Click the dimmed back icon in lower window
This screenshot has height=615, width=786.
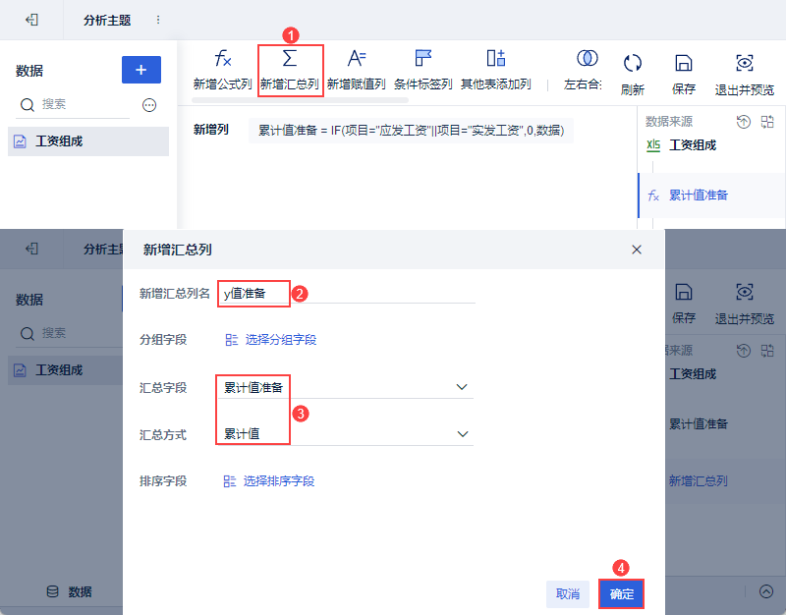[31, 249]
